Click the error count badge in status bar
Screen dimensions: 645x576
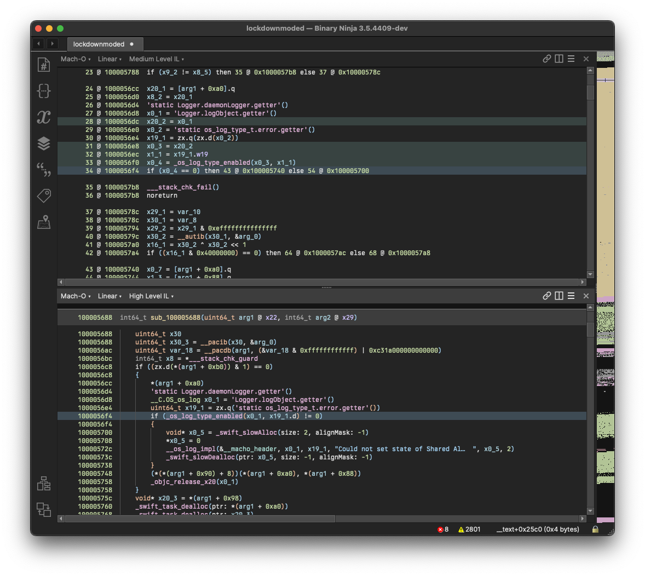[x=443, y=529]
